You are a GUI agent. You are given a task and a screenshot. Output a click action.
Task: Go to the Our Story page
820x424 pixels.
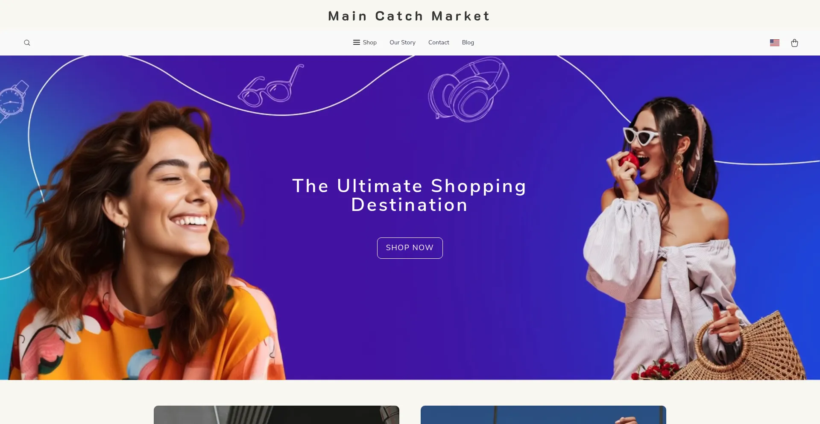[402, 42]
